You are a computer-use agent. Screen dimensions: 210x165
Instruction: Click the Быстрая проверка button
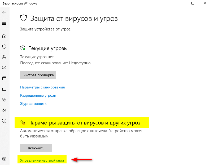38,75
